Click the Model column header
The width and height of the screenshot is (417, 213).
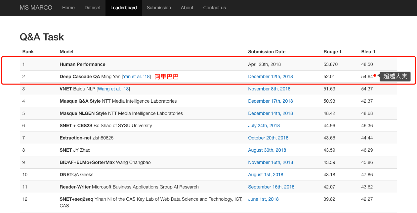(66, 52)
